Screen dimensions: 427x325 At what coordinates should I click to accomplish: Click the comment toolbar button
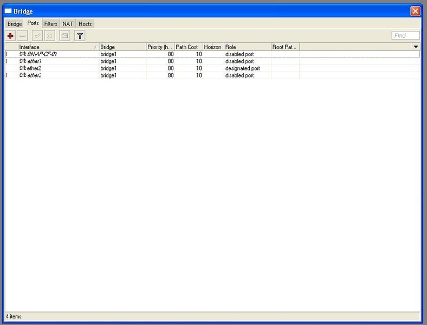(x=65, y=36)
